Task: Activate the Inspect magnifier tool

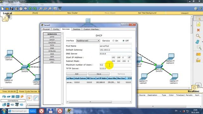Action: [x=198, y=36]
